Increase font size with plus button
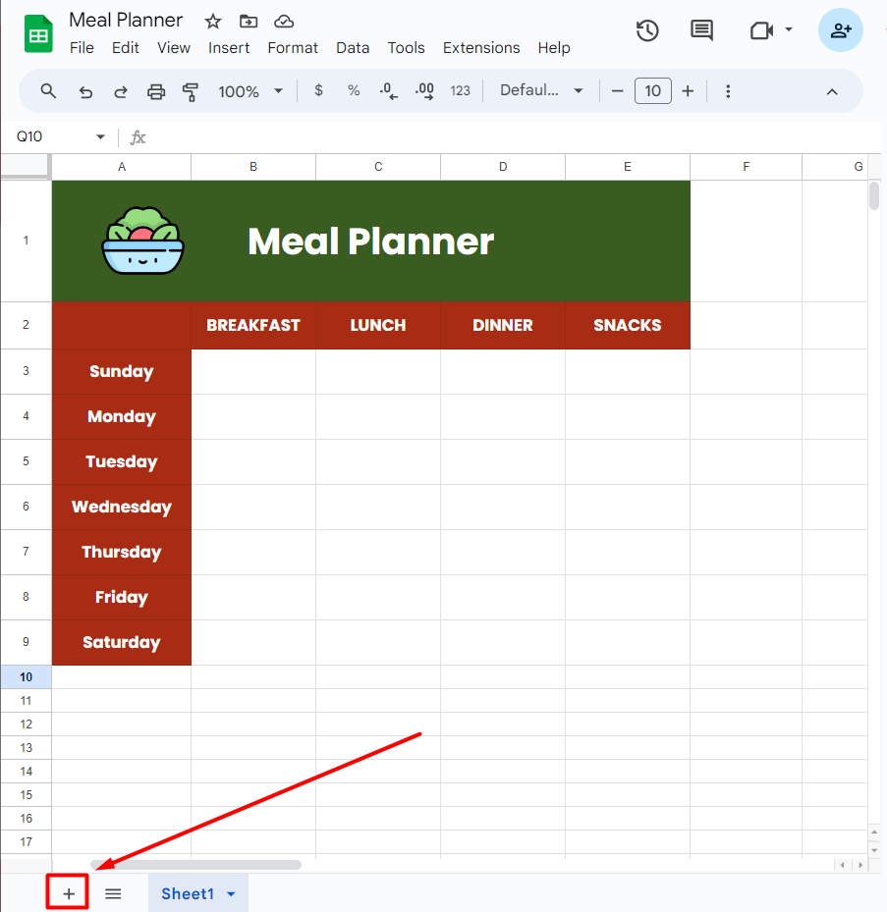 (688, 91)
